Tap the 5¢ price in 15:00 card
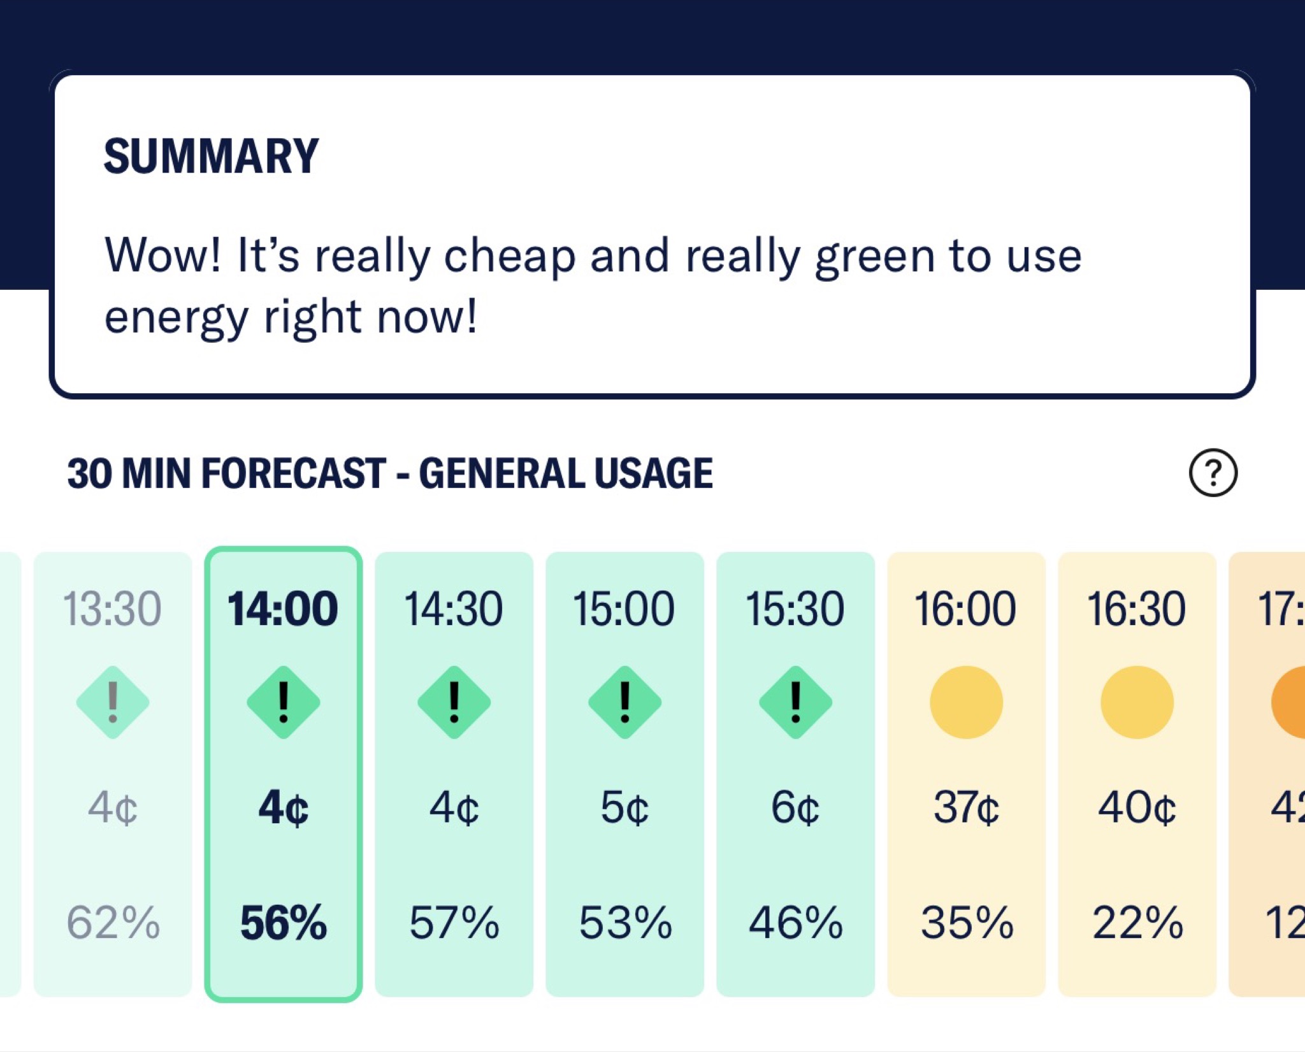This screenshot has width=1305, height=1052. tap(625, 808)
